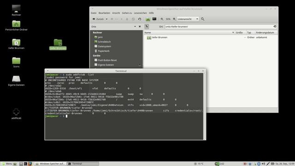
Task: Sort by the Größe column header
Action: pos(240,33)
